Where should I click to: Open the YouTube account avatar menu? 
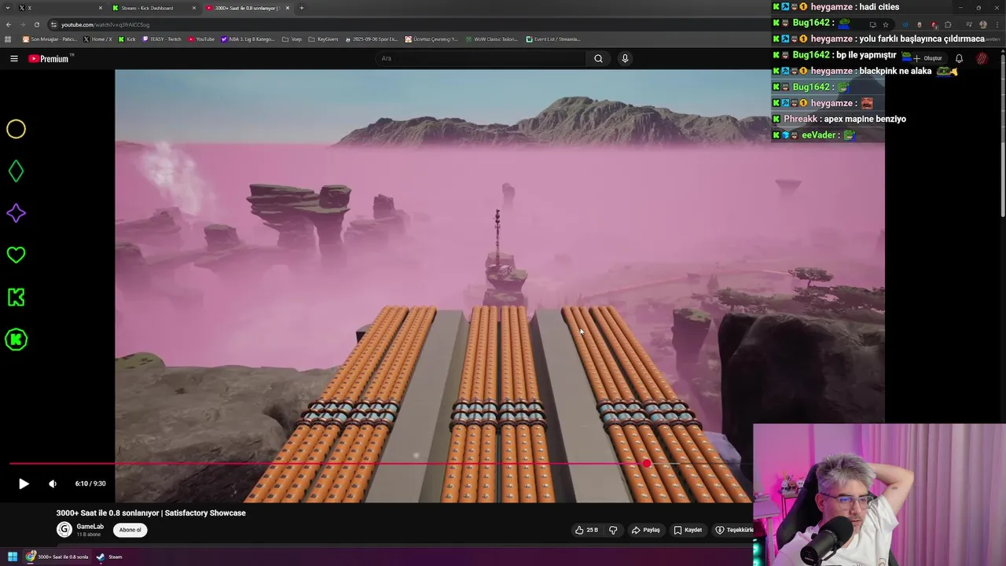(982, 58)
